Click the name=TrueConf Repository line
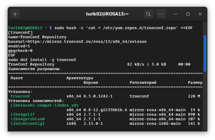Viewport: 215px width, 140px height. (37, 37)
